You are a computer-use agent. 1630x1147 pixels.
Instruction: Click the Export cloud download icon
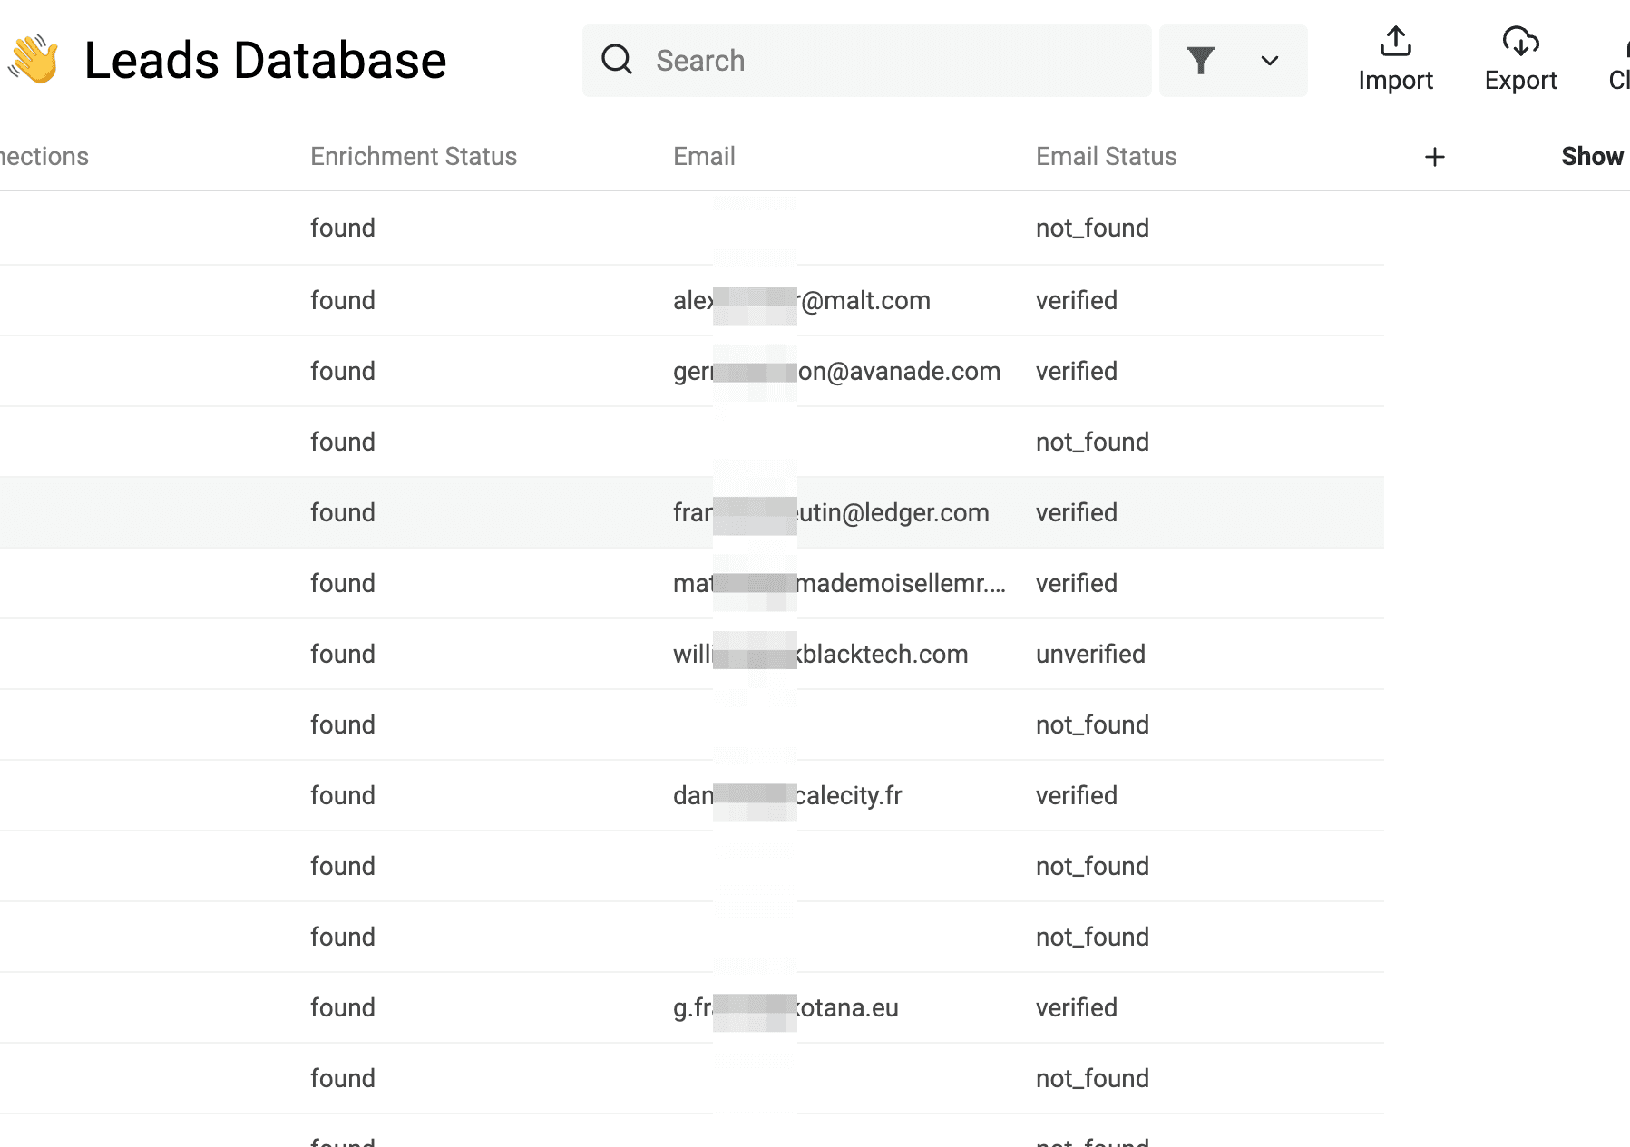pos(1520,42)
